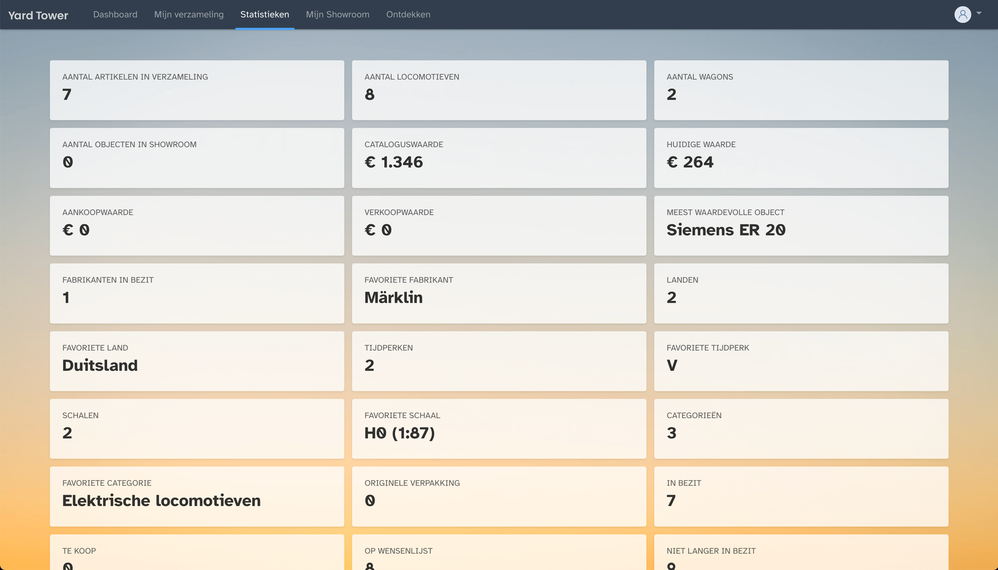The height and width of the screenshot is (570, 998).
Task: Click the Favoriete tijdperk card
Action: click(x=801, y=361)
